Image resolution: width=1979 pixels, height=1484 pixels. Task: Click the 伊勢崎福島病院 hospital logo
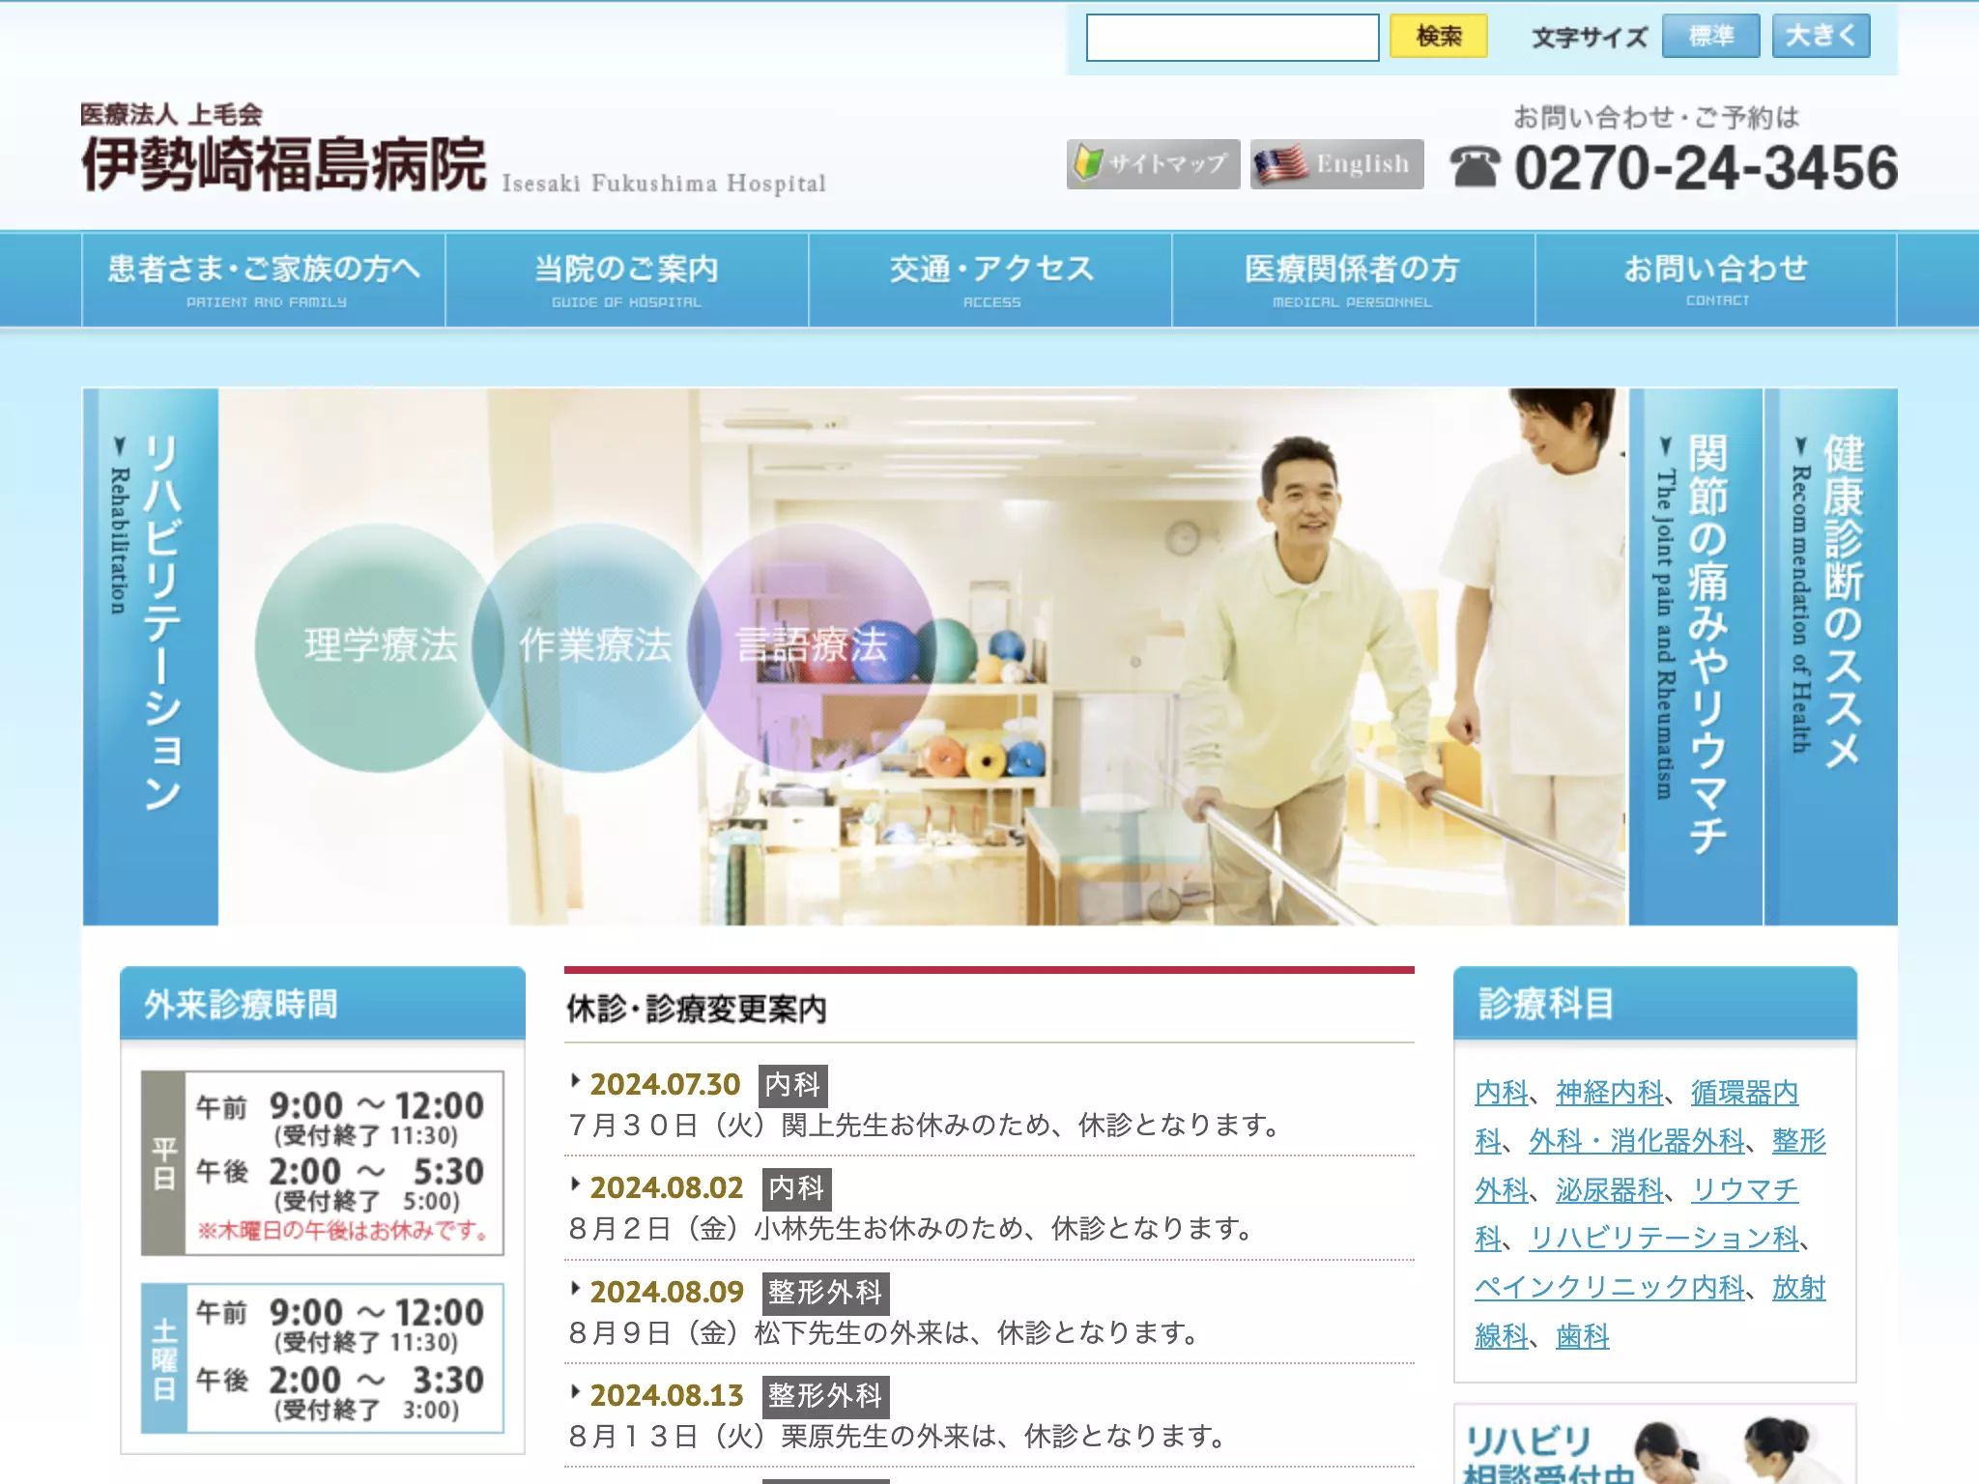[283, 164]
